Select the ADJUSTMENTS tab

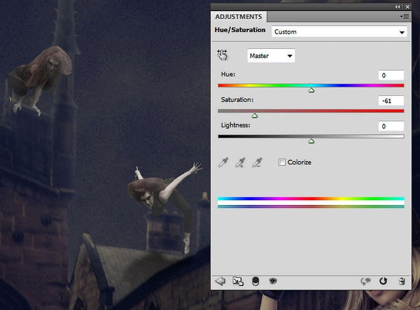239,17
